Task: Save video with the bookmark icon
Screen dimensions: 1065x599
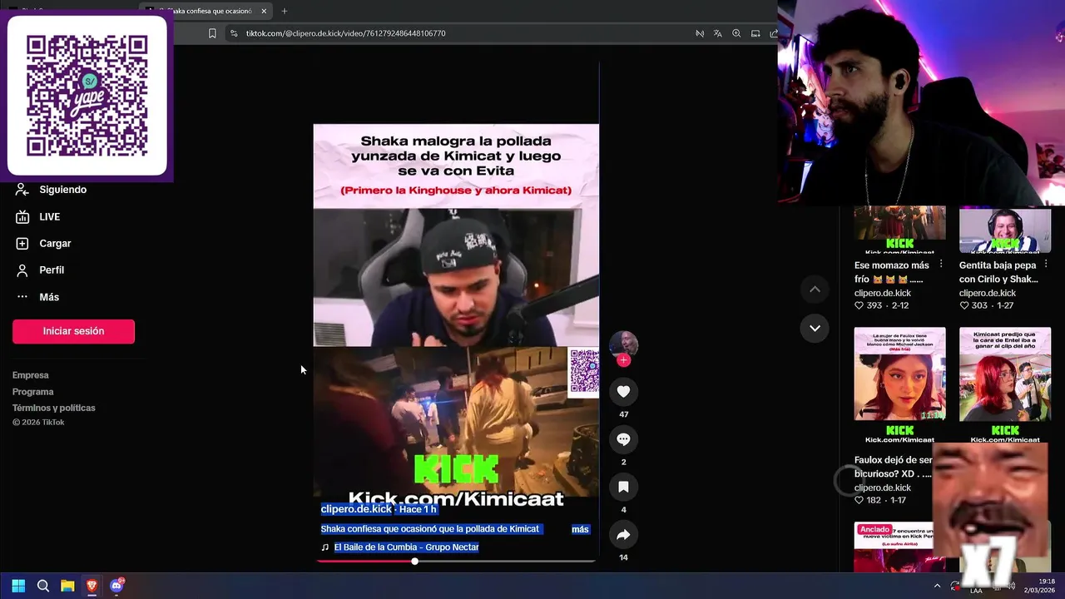Action: tap(623, 487)
